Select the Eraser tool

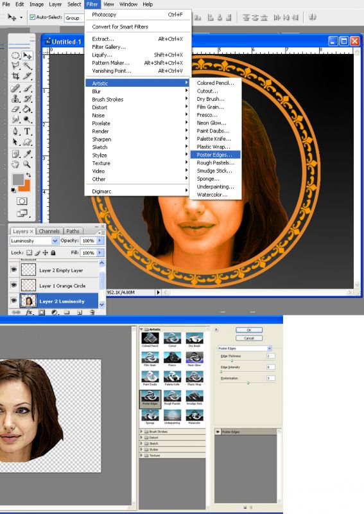(x=15, y=109)
